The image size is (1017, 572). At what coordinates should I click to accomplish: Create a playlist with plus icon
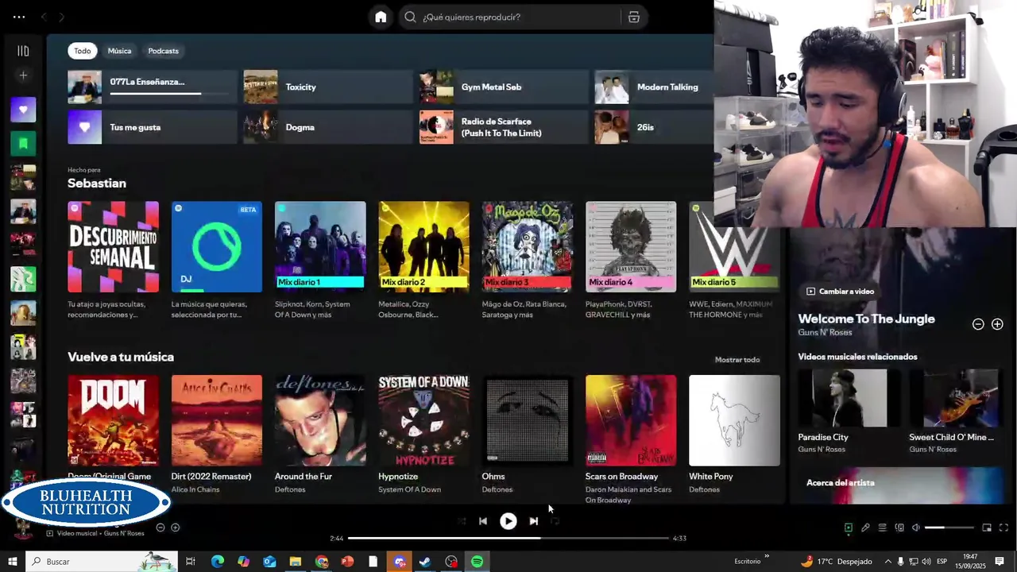(23, 75)
